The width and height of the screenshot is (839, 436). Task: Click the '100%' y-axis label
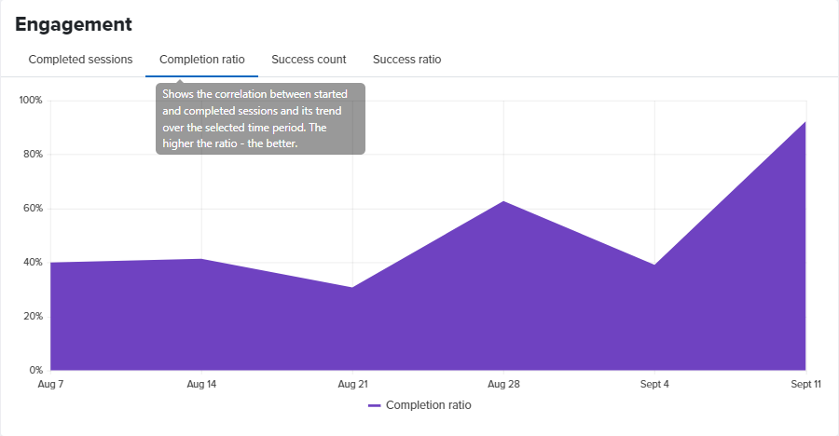click(x=31, y=100)
